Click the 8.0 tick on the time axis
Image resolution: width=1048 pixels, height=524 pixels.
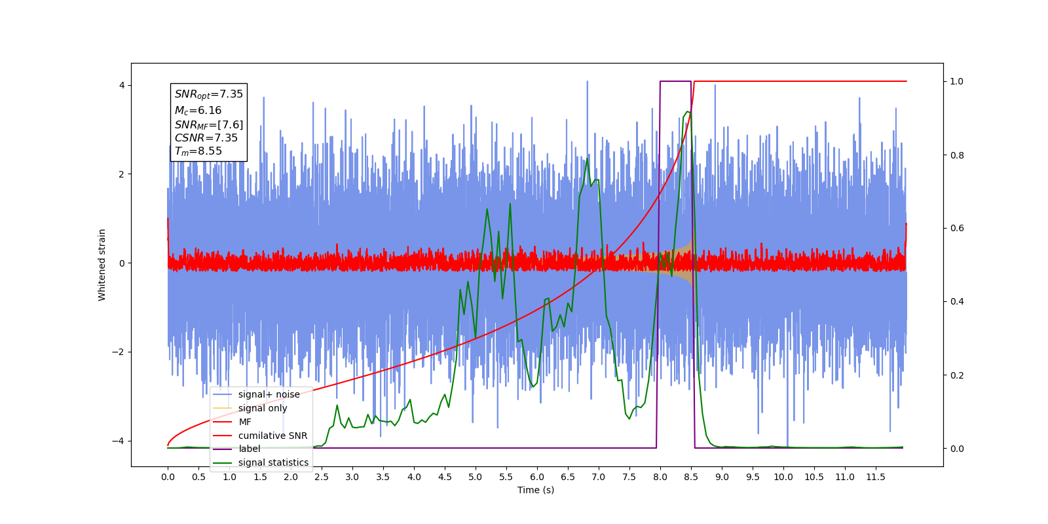[x=660, y=477]
